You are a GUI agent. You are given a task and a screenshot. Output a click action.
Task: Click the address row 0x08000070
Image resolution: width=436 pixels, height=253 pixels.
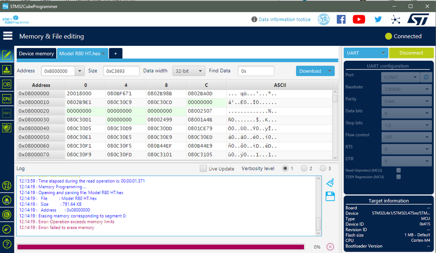point(41,155)
